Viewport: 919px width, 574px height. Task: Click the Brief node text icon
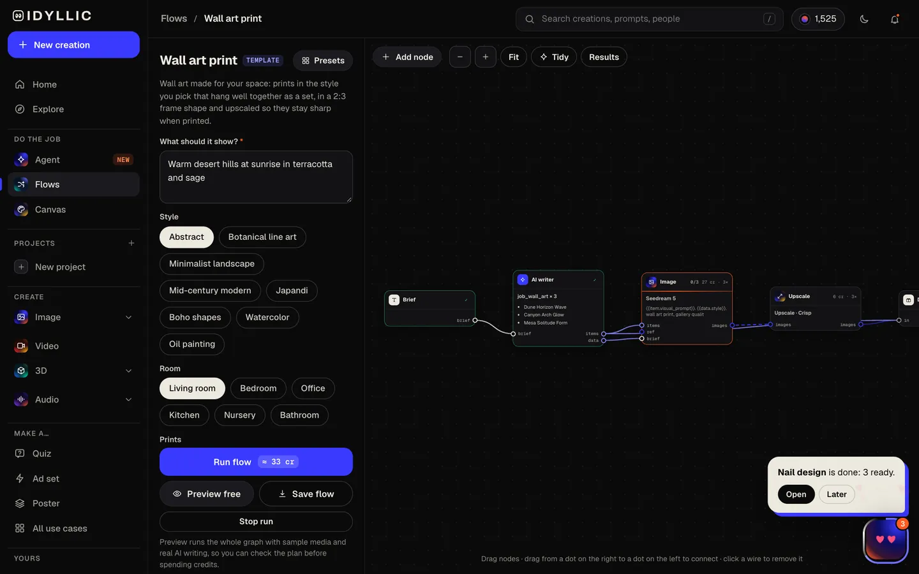tap(394, 300)
